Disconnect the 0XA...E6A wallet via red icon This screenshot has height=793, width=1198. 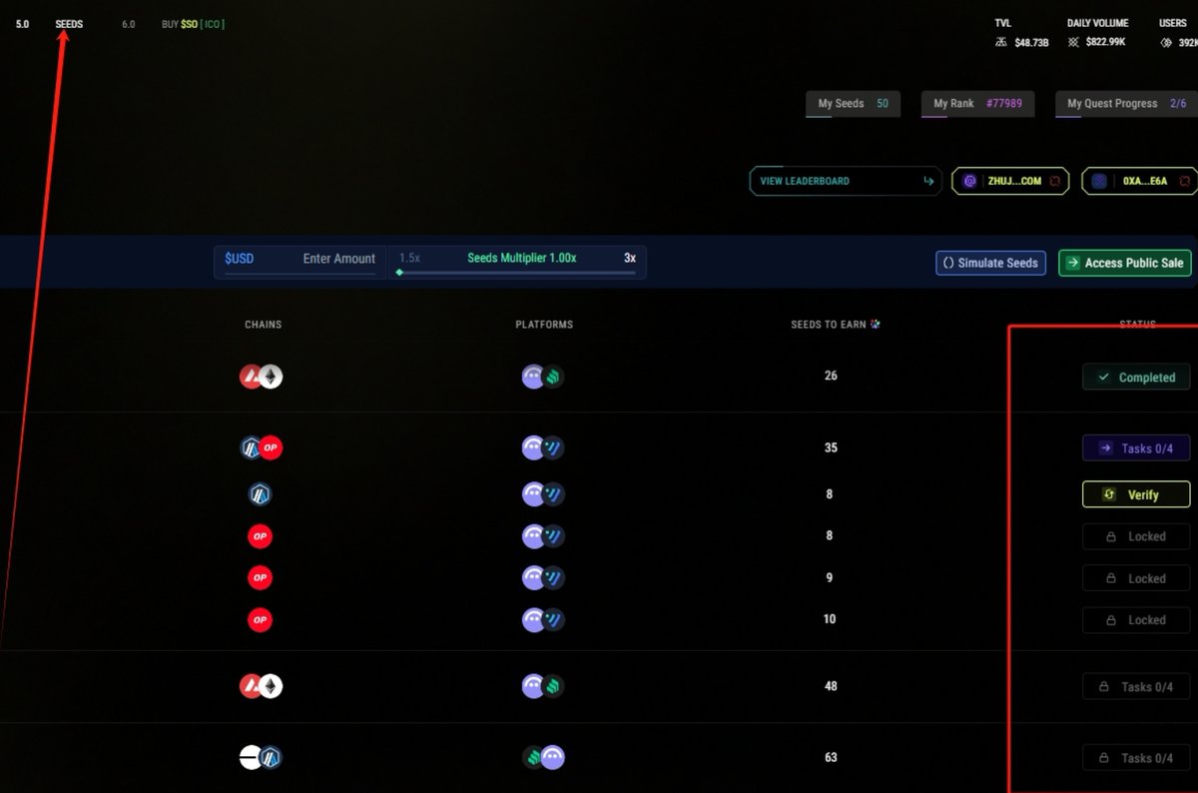pos(1185,181)
